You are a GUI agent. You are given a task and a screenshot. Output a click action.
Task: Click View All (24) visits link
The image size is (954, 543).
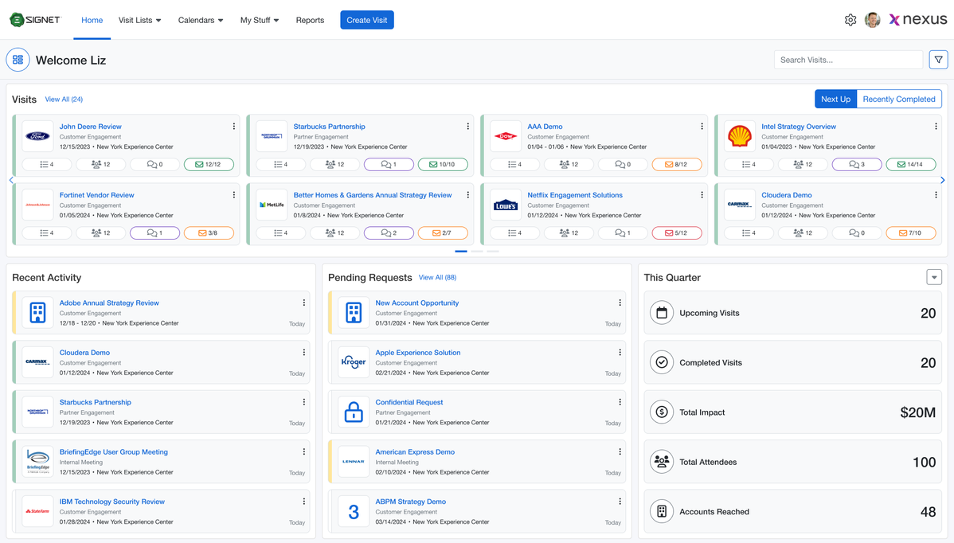(x=64, y=99)
